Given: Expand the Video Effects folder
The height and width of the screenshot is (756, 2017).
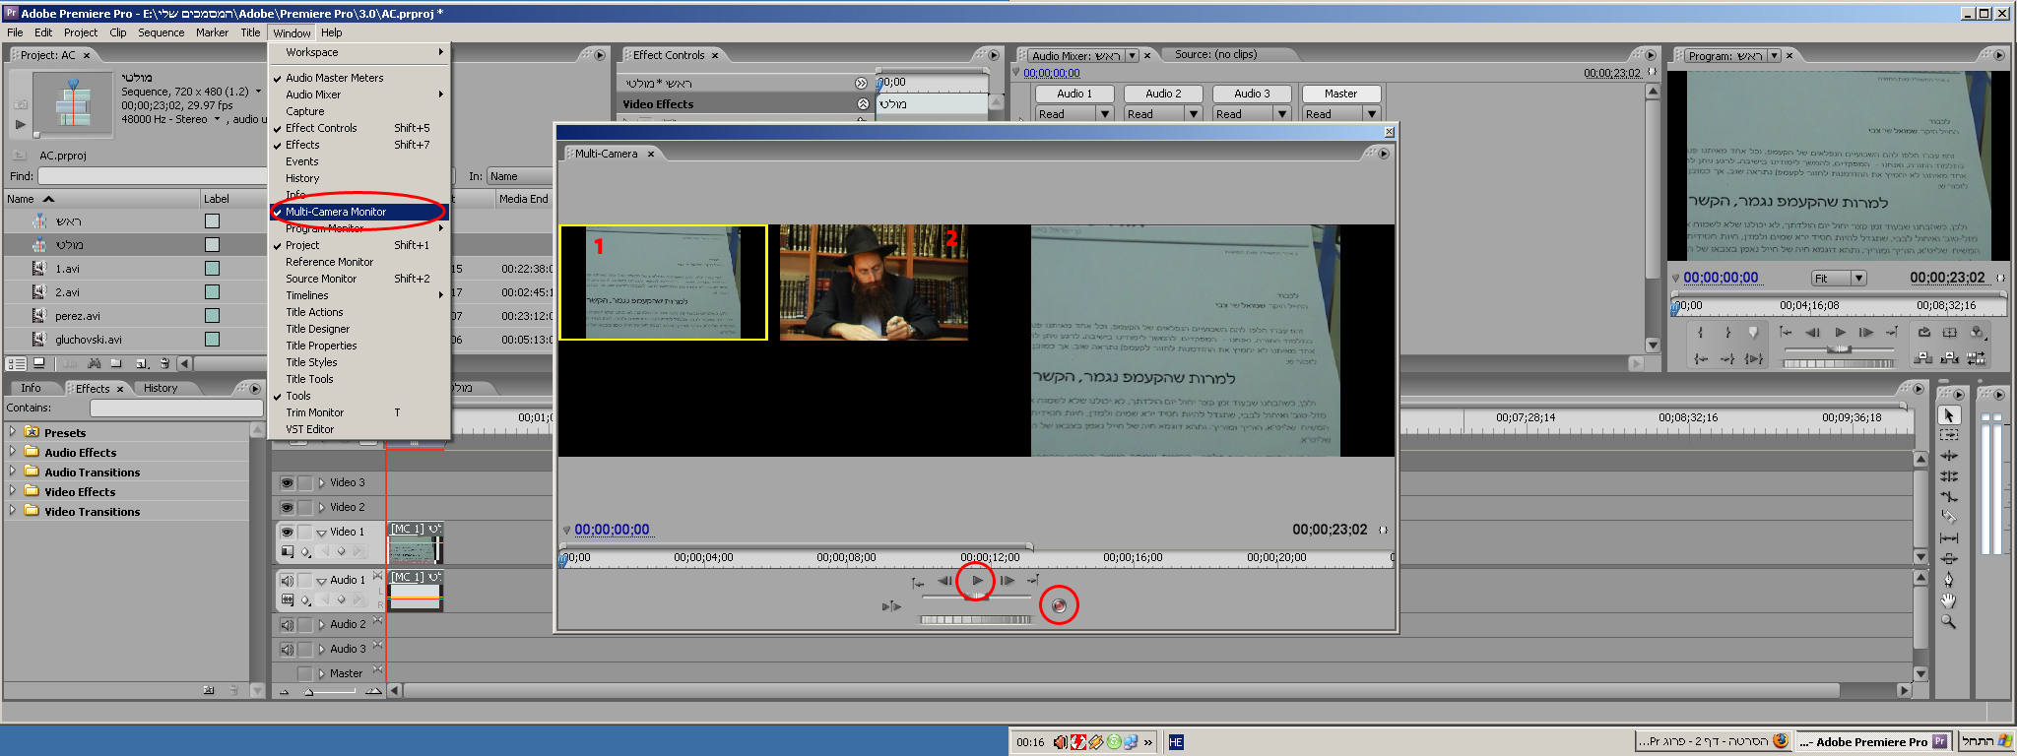Looking at the screenshot, I should click(x=12, y=490).
